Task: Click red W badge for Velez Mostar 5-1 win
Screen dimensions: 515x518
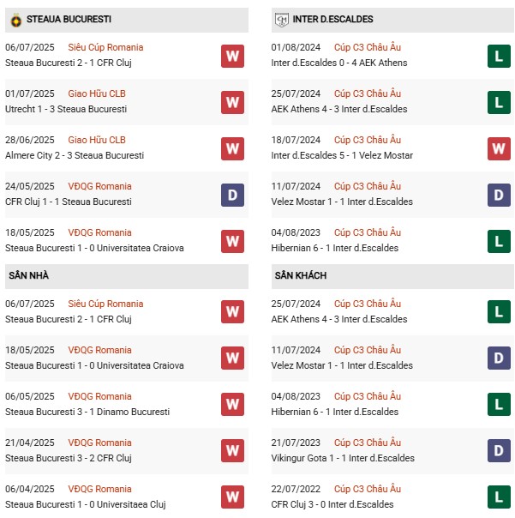Action: point(499,148)
